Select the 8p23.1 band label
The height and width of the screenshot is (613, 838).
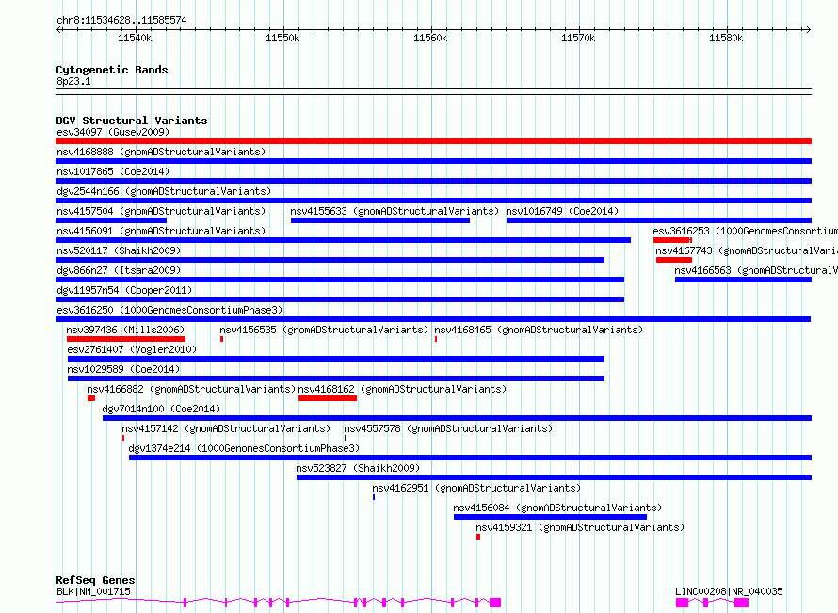(73, 81)
